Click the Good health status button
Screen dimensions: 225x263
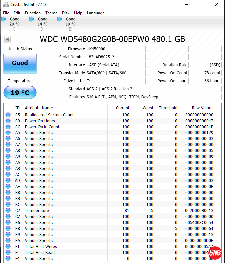[20, 63]
